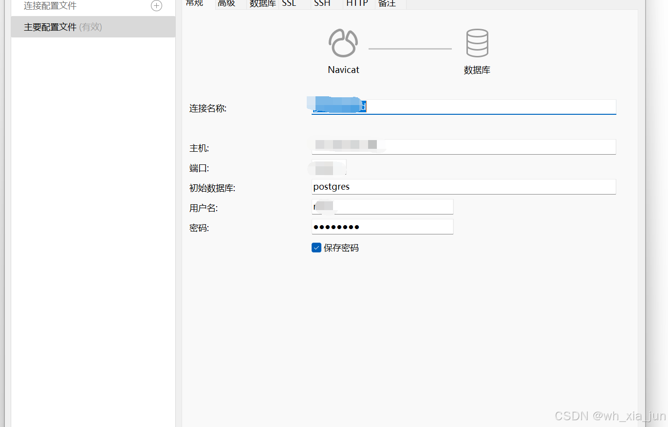The height and width of the screenshot is (427, 668).
Task: Switch to the SSH tab
Action: click(321, 3)
